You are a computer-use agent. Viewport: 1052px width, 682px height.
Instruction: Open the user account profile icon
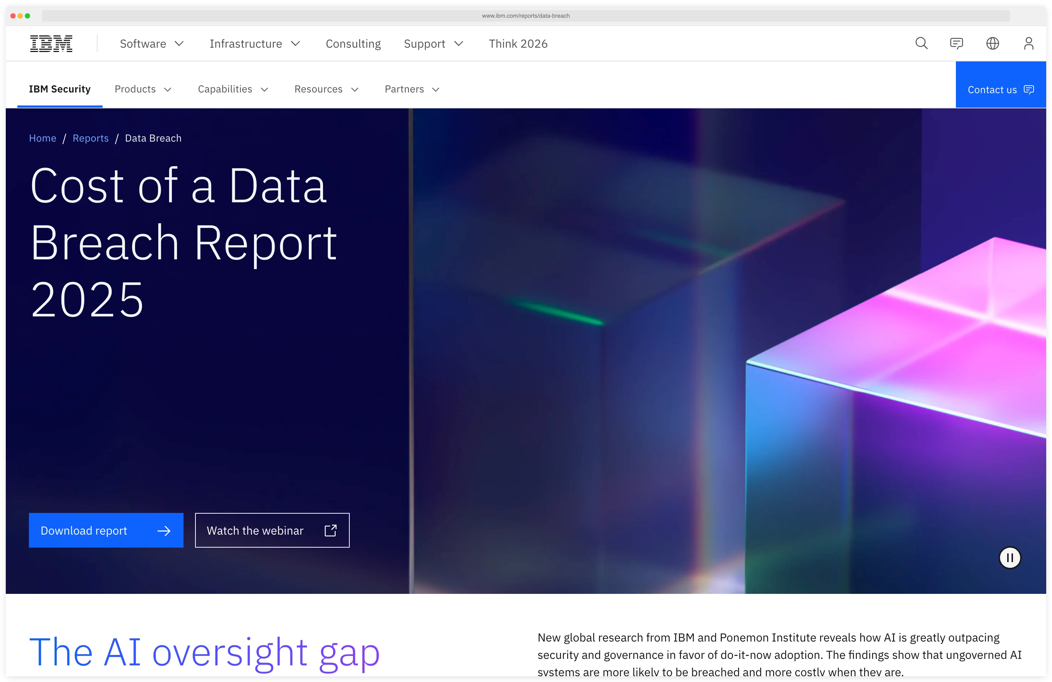pos(1029,43)
